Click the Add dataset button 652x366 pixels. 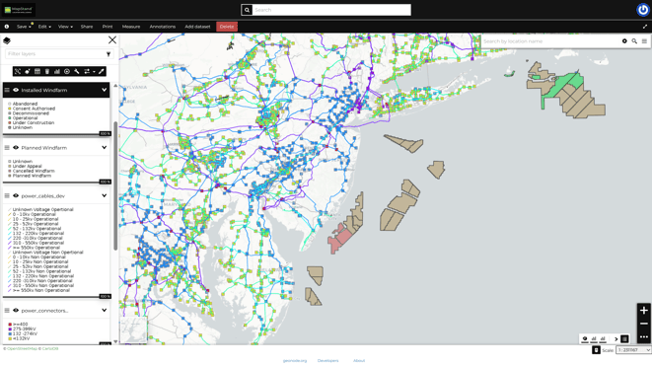197,27
